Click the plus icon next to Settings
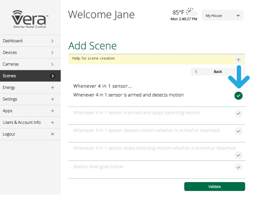The image size is (254, 198). point(52,99)
